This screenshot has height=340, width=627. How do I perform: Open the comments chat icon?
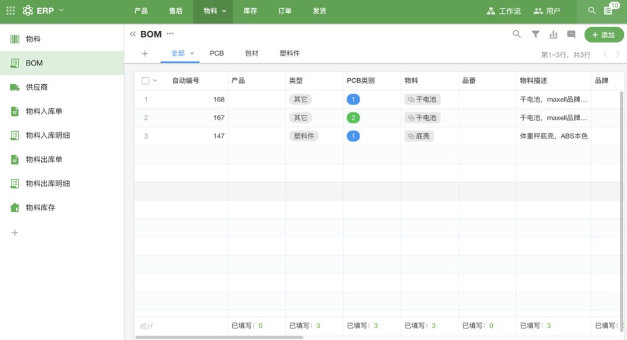pos(571,35)
